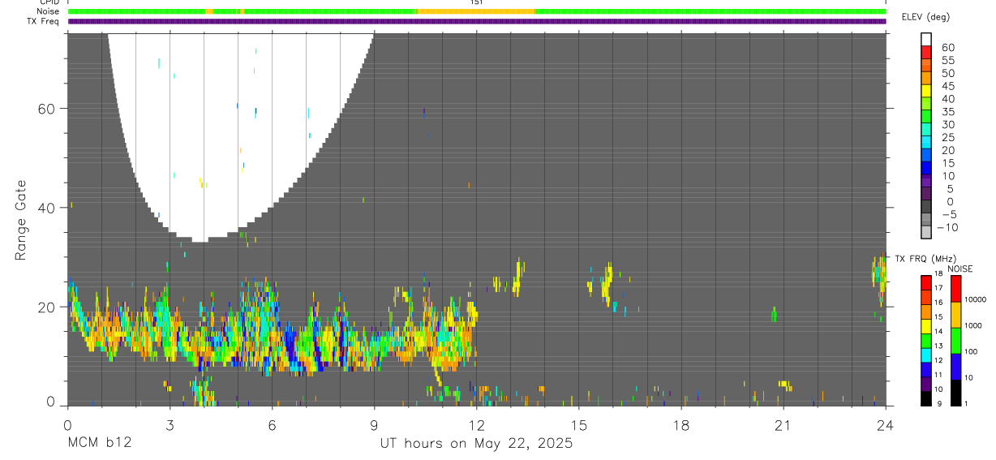The width and height of the screenshot is (996, 460).
Task: Click the blue 10 noise legend swatch
Action: tap(956, 366)
